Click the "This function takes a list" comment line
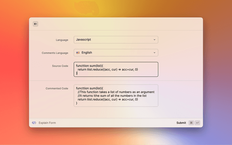Viewport: 232px width, 145px height. click(x=116, y=92)
